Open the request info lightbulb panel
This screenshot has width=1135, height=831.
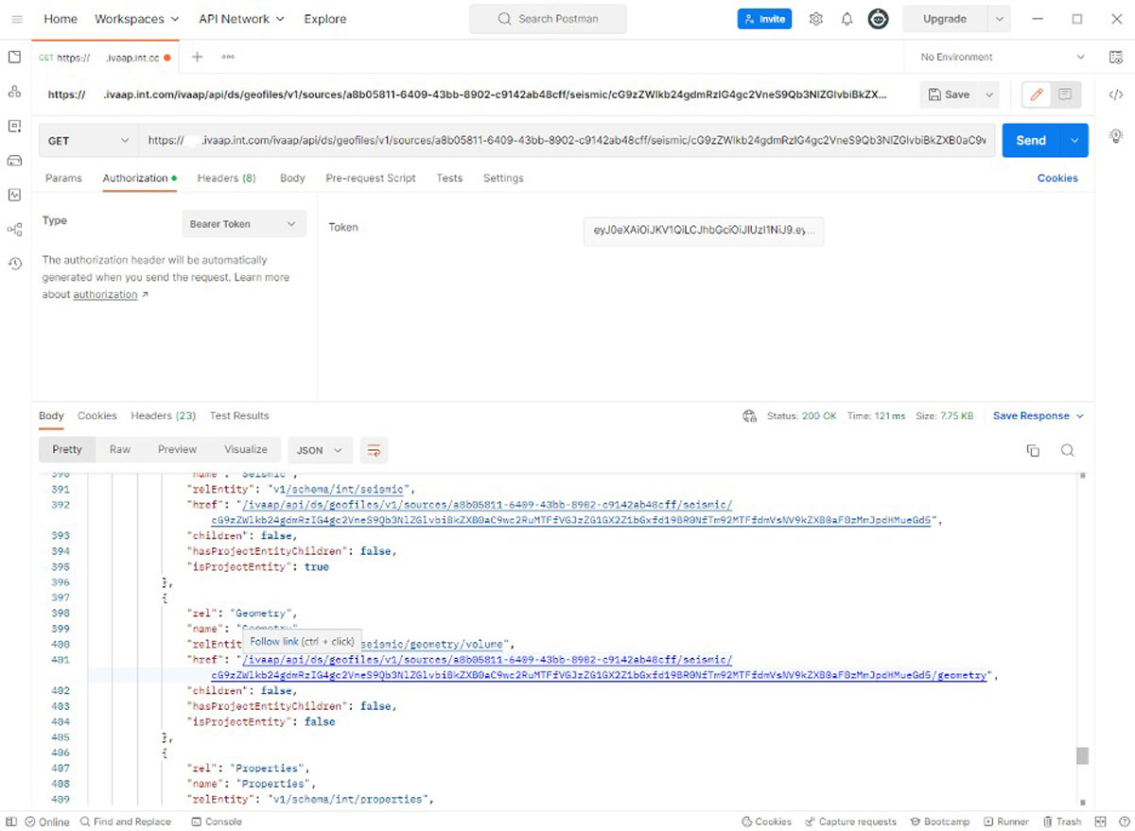point(1116,135)
